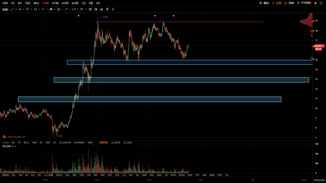This screenshot has height=183, width=326.
Task: Click the pencil edit icon in drawing toolbar
Action: coord(113,9)
